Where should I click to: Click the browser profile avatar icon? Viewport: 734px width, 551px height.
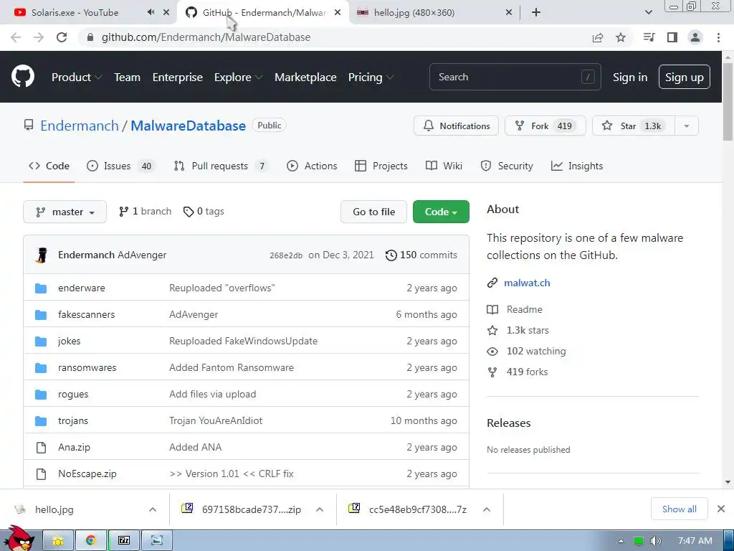(695, 37)
